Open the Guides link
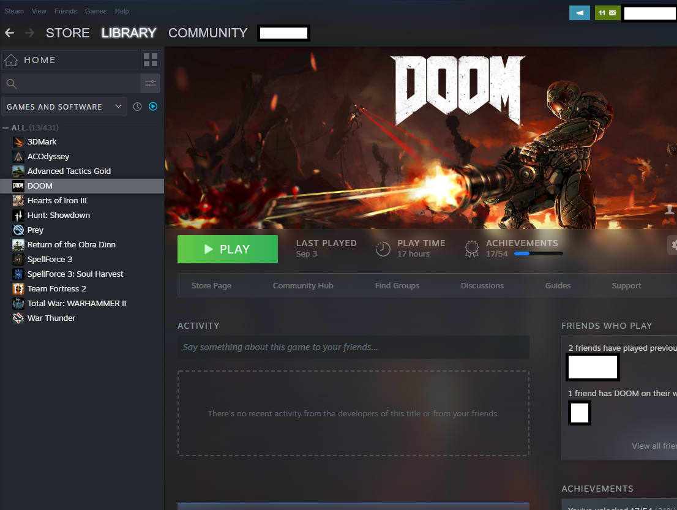Viewport: 677px width, 510px height. pyautogui.click(x=558, y=285)
